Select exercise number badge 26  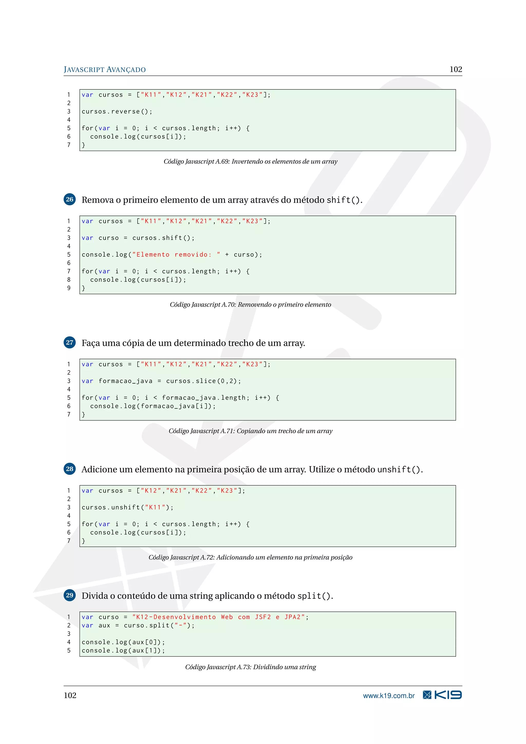tap(70, 199)
